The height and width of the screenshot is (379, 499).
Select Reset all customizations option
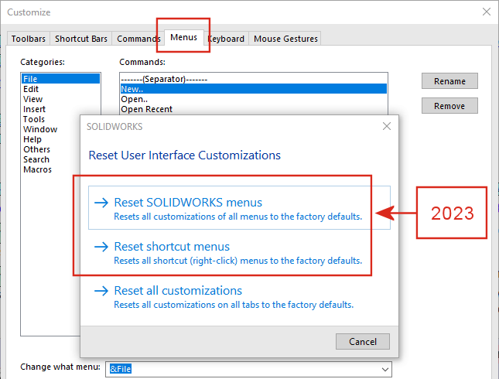[177, 291]
